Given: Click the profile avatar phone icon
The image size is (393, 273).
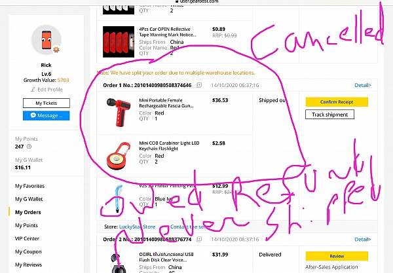Looking at the screenshot, I should [47, 39].
